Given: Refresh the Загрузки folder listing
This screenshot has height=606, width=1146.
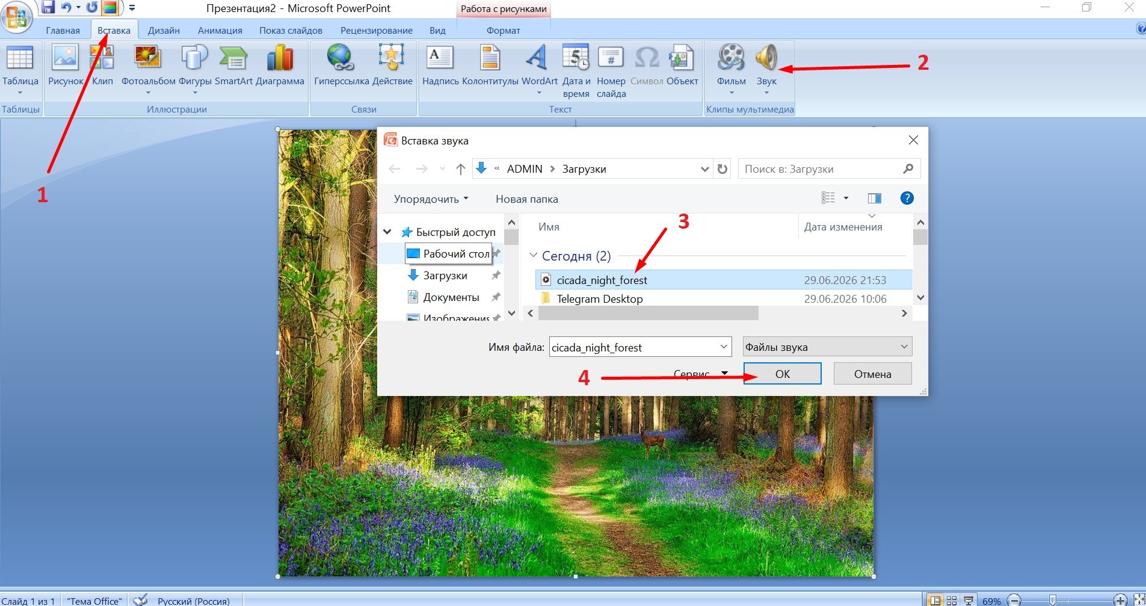Looking at the screenshot, I should pos(722,169).
